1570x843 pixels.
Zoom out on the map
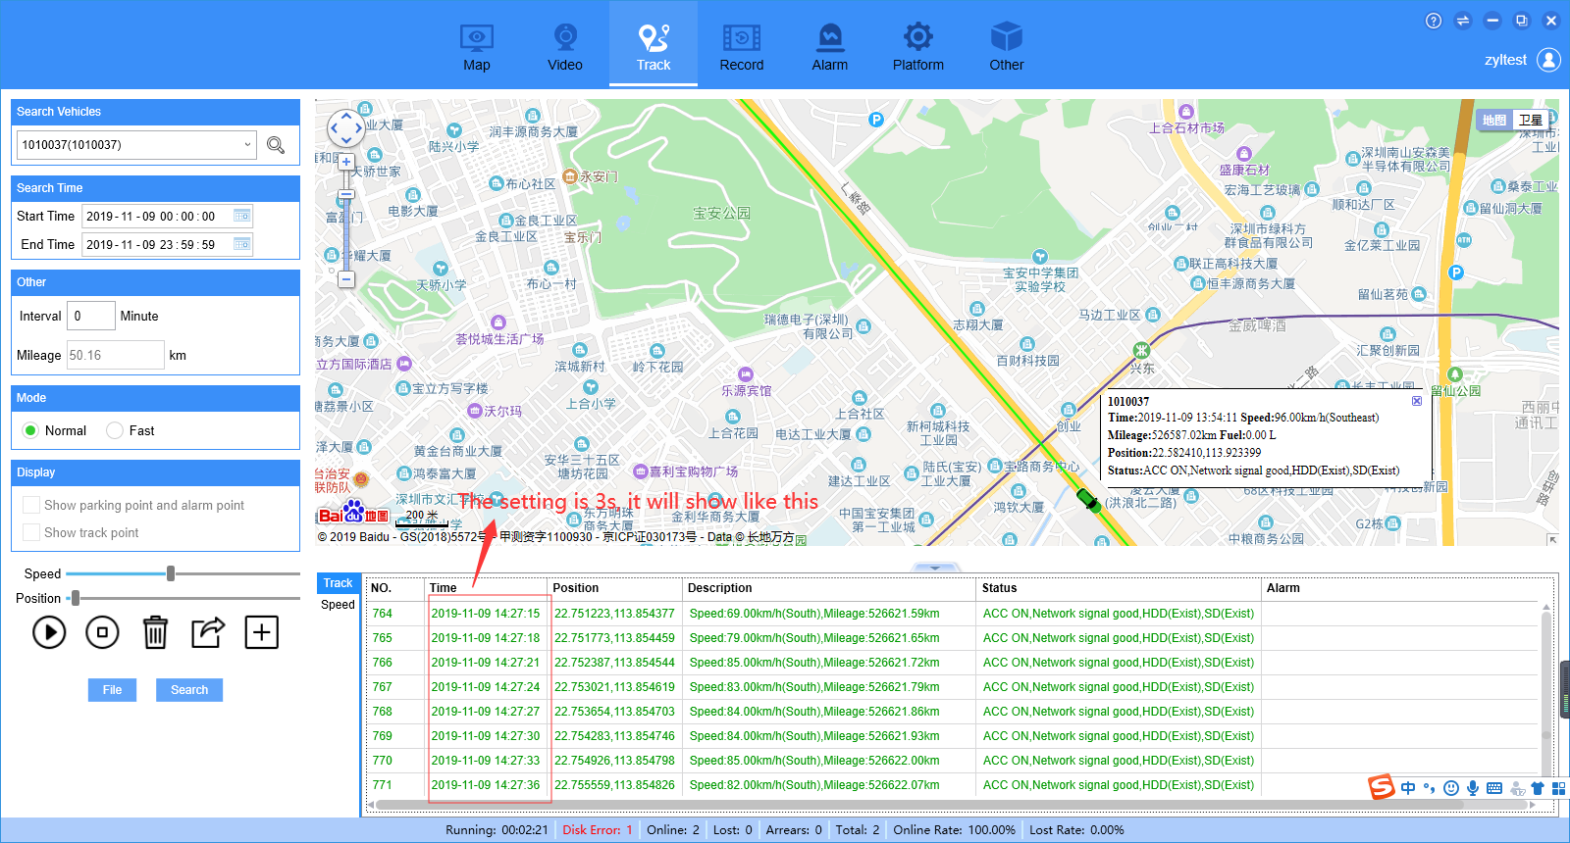346,279
